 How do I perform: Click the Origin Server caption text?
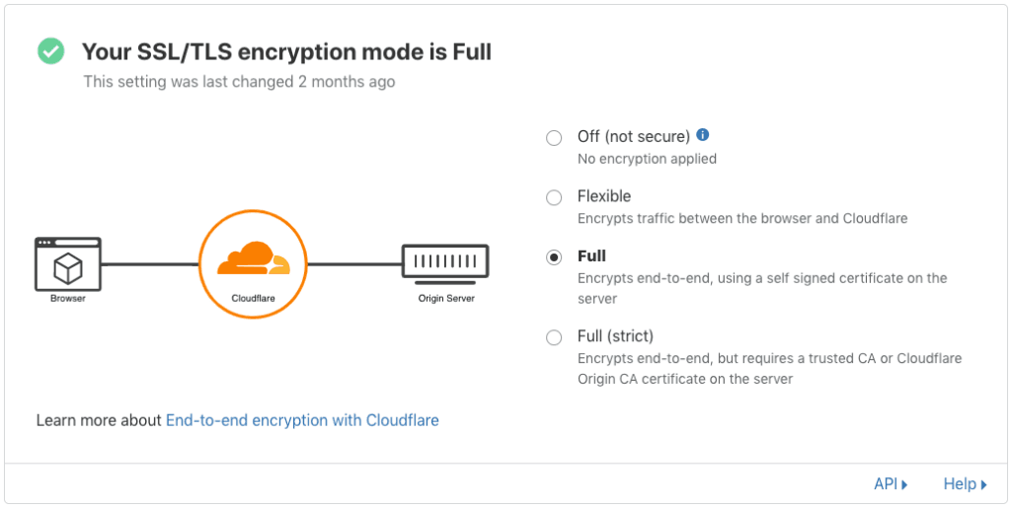446,298
